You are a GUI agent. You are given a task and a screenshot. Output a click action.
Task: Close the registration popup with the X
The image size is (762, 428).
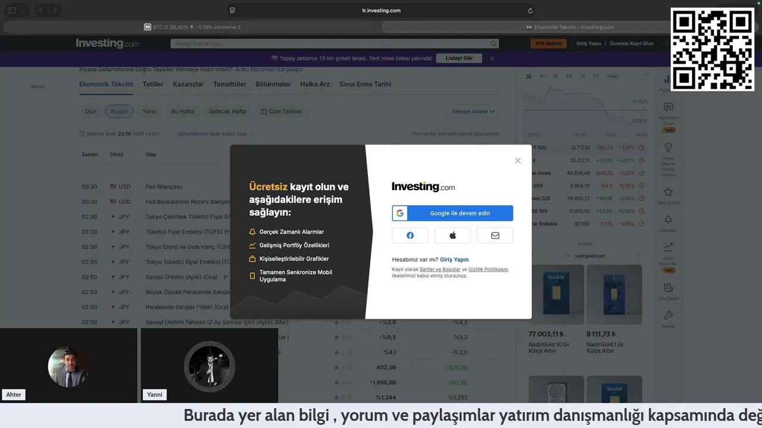click(517, 160)
